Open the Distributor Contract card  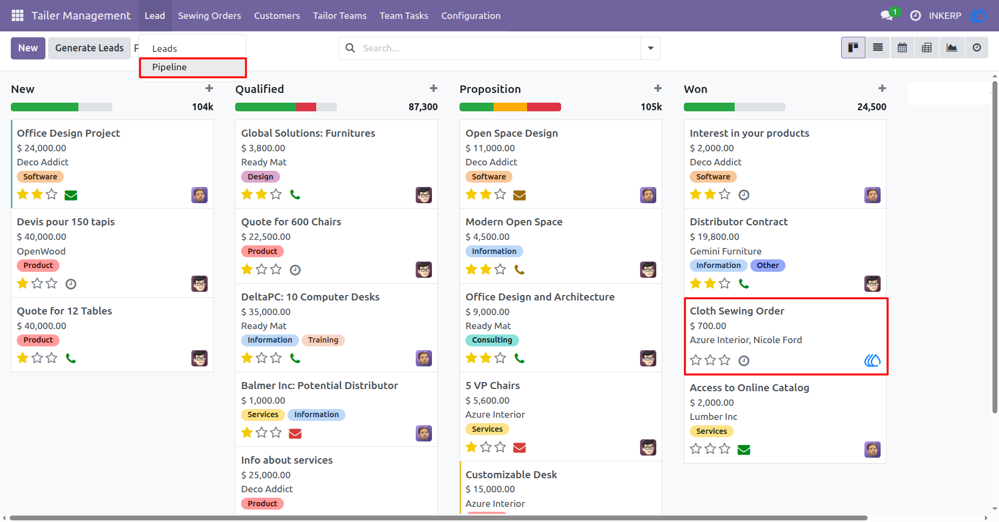tap(785, 253)
